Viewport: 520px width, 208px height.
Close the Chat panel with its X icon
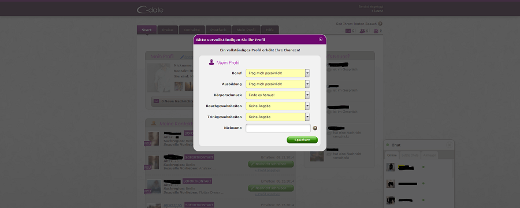pos(449,145)
